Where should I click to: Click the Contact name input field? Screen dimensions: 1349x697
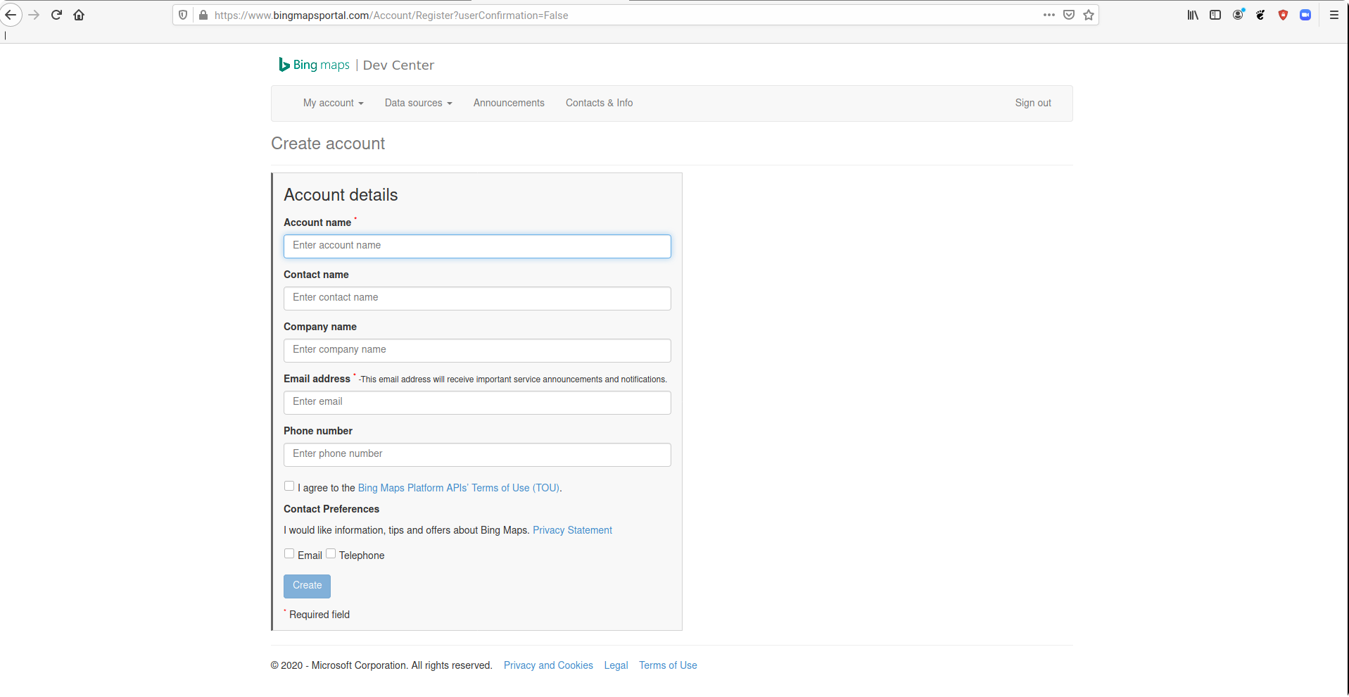coord(477,298)
